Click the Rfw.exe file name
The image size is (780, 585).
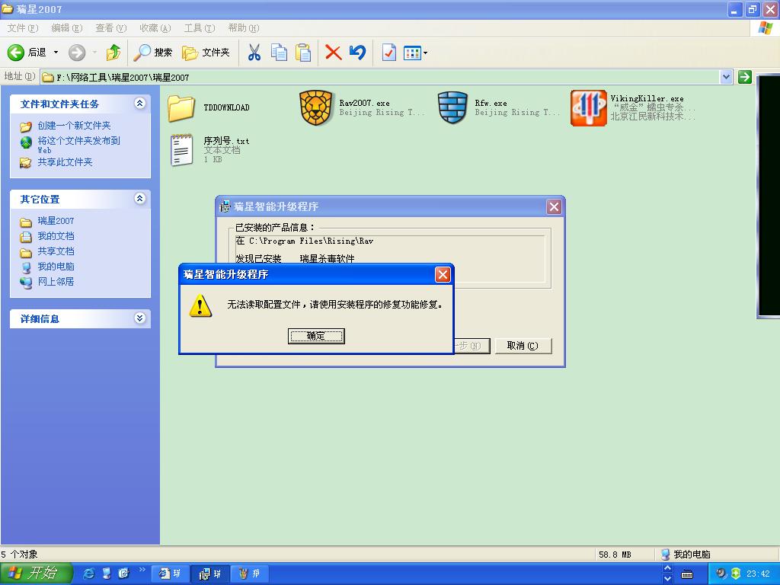(491, 103)
